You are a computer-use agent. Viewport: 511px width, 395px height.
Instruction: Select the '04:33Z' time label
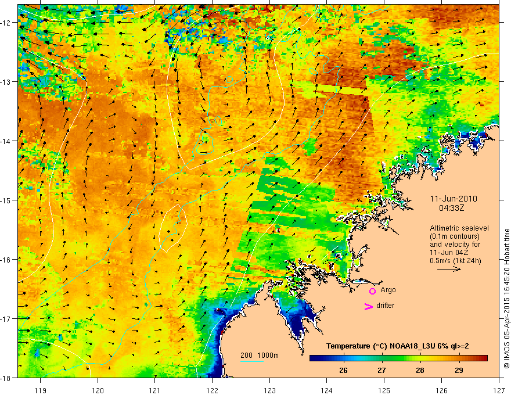click(x=451, y=208)
